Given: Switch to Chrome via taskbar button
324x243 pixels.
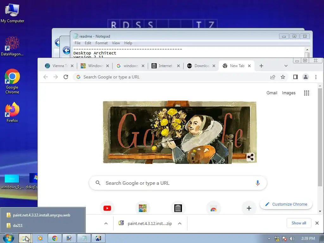Looking at the screenshot, I should (x=54, y=239).
